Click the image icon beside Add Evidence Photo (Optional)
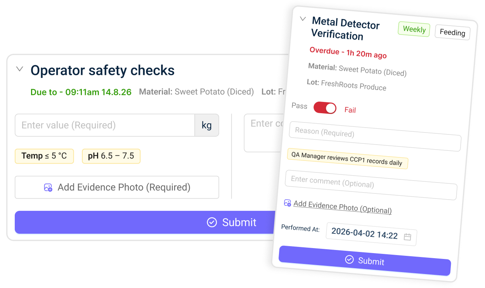The width and height of the screenshot is (485, 288). pos(288,203)
